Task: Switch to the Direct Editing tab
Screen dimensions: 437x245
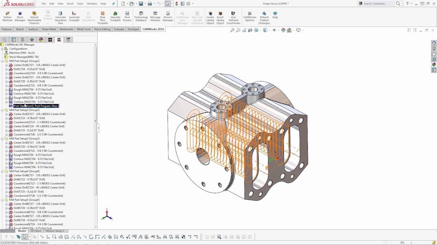Action: pos(102,29)
